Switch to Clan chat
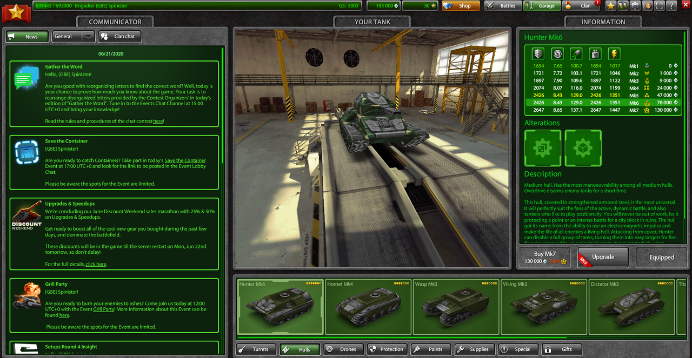692x358 pixels. point(119,36)
